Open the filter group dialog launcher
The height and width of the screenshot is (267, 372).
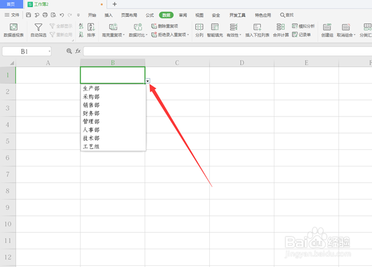click(73, 40)
